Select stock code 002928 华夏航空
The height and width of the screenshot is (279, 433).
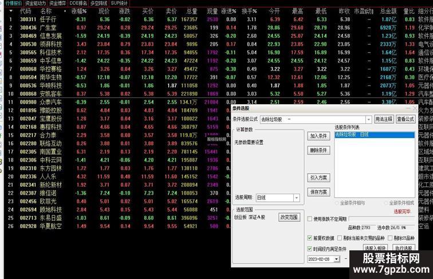coord(41,226)
